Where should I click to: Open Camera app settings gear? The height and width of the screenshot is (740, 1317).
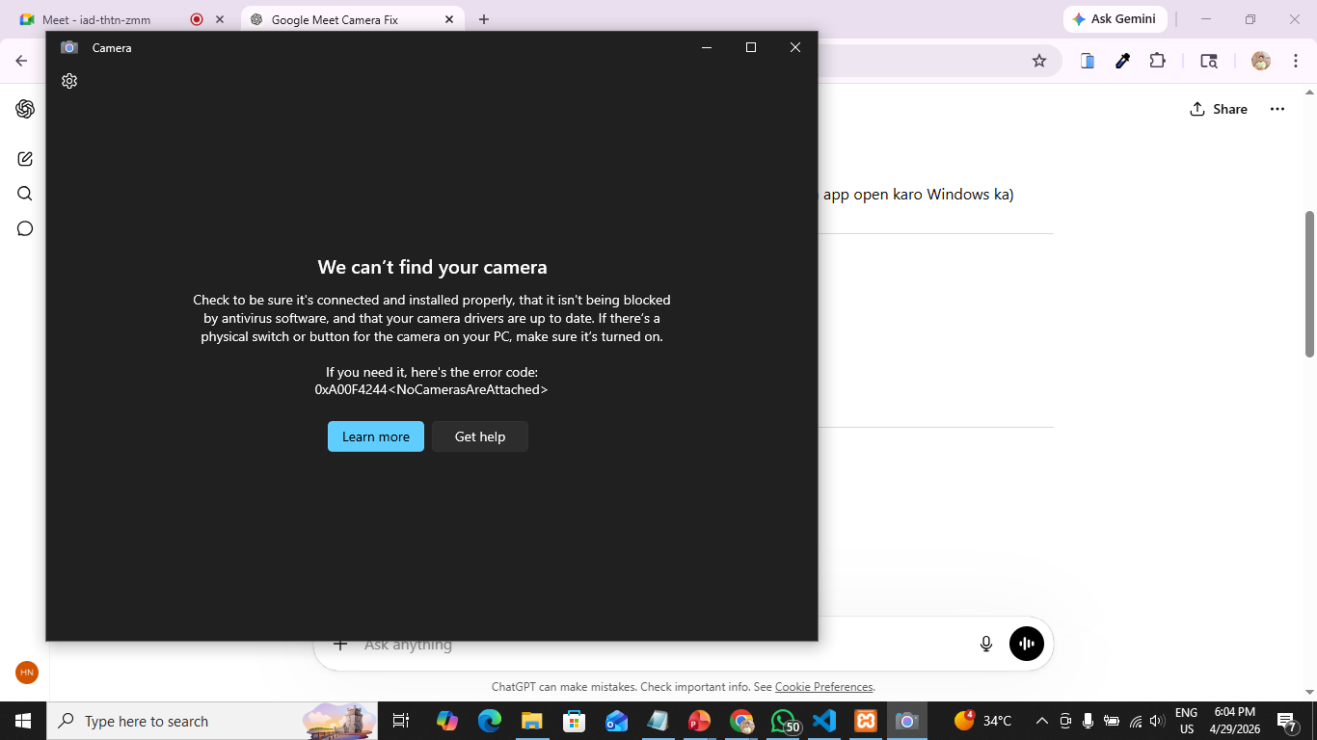tap(69, 81)
